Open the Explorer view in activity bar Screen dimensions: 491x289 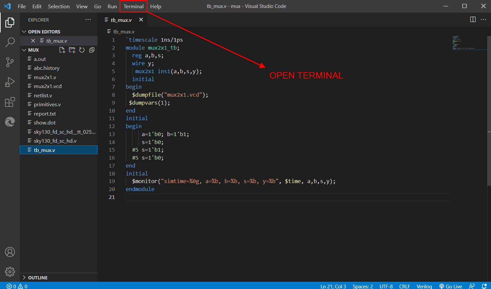[10, 23]
